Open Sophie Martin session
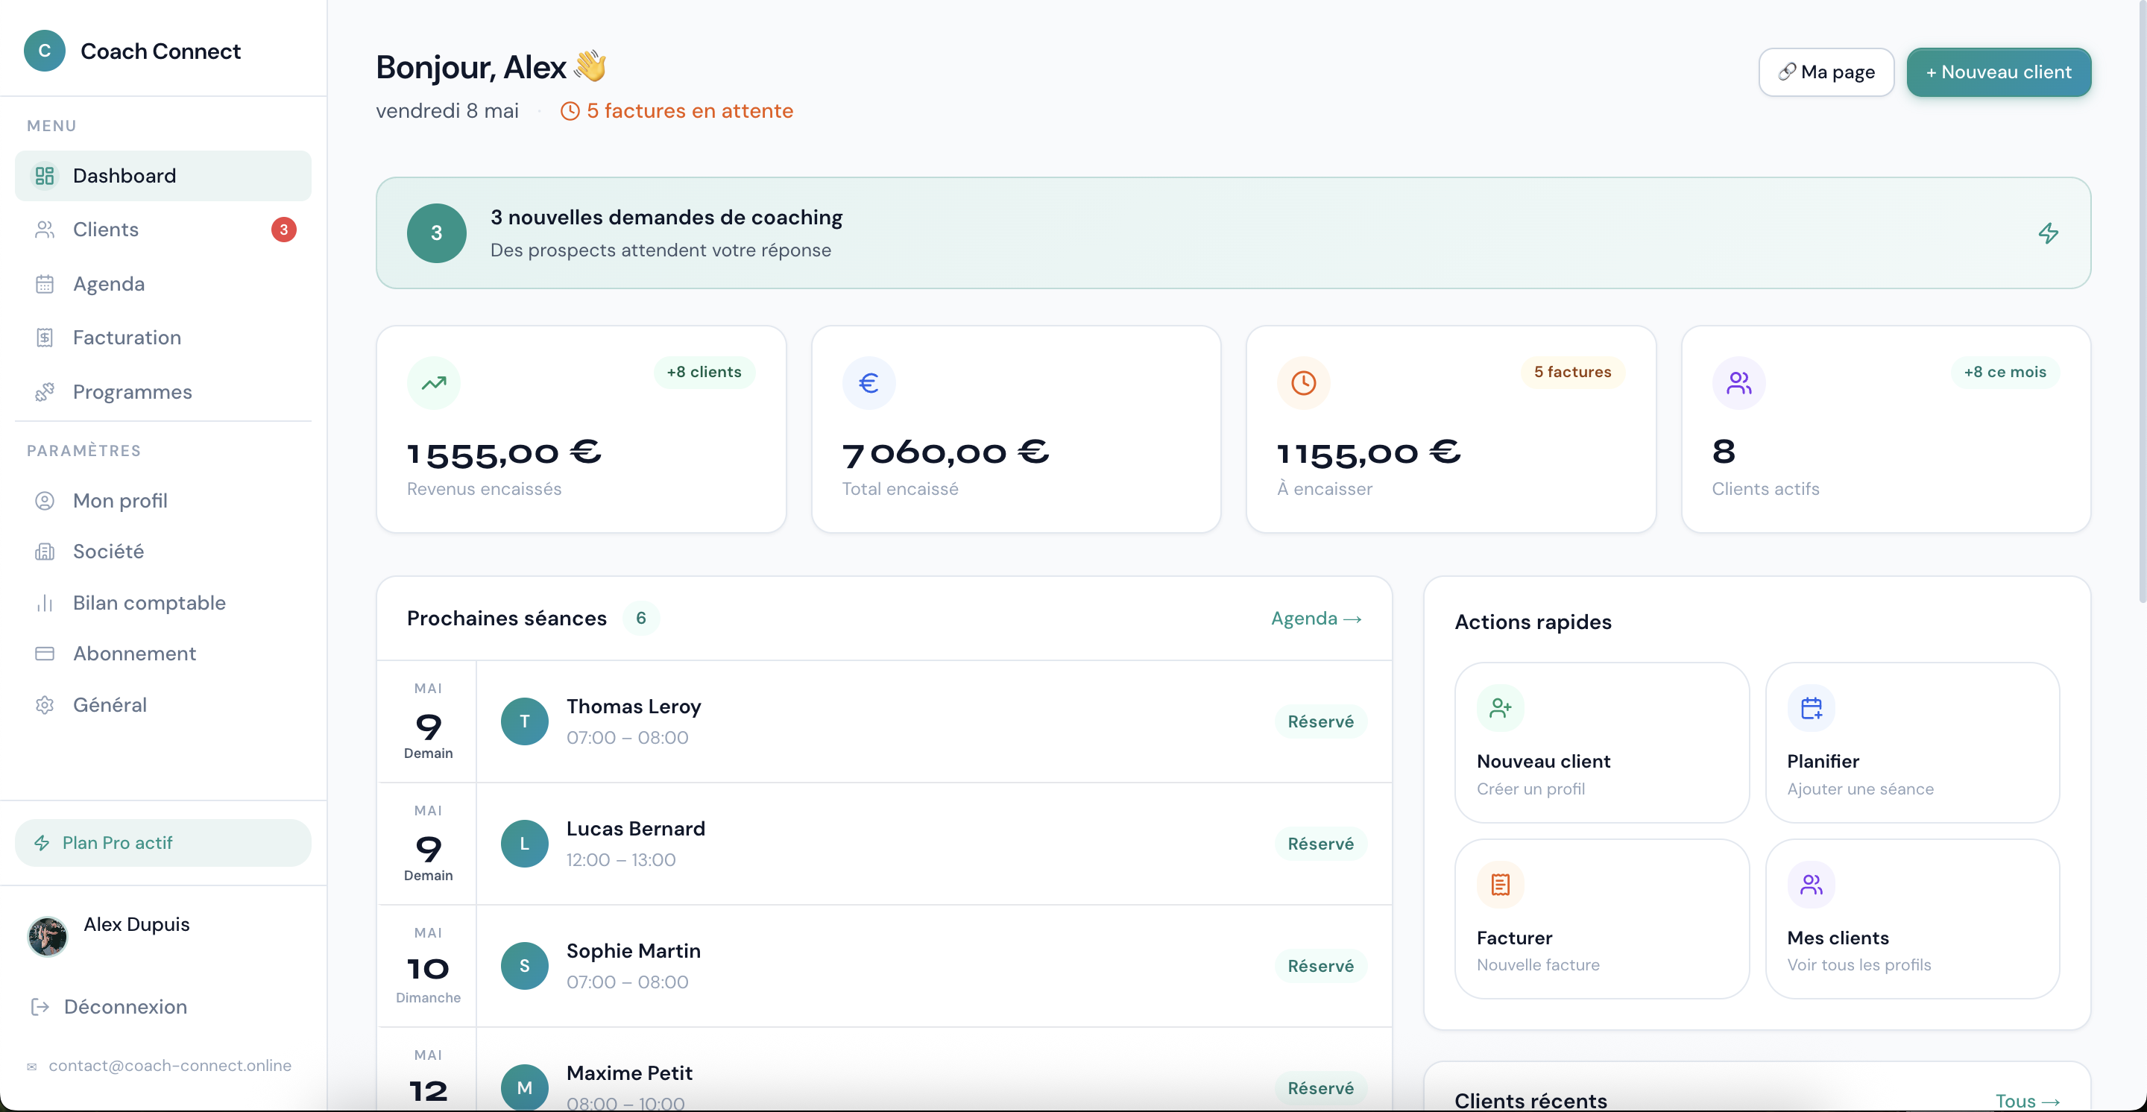The image size is (2147, 1112). click(x=884, y=966)
